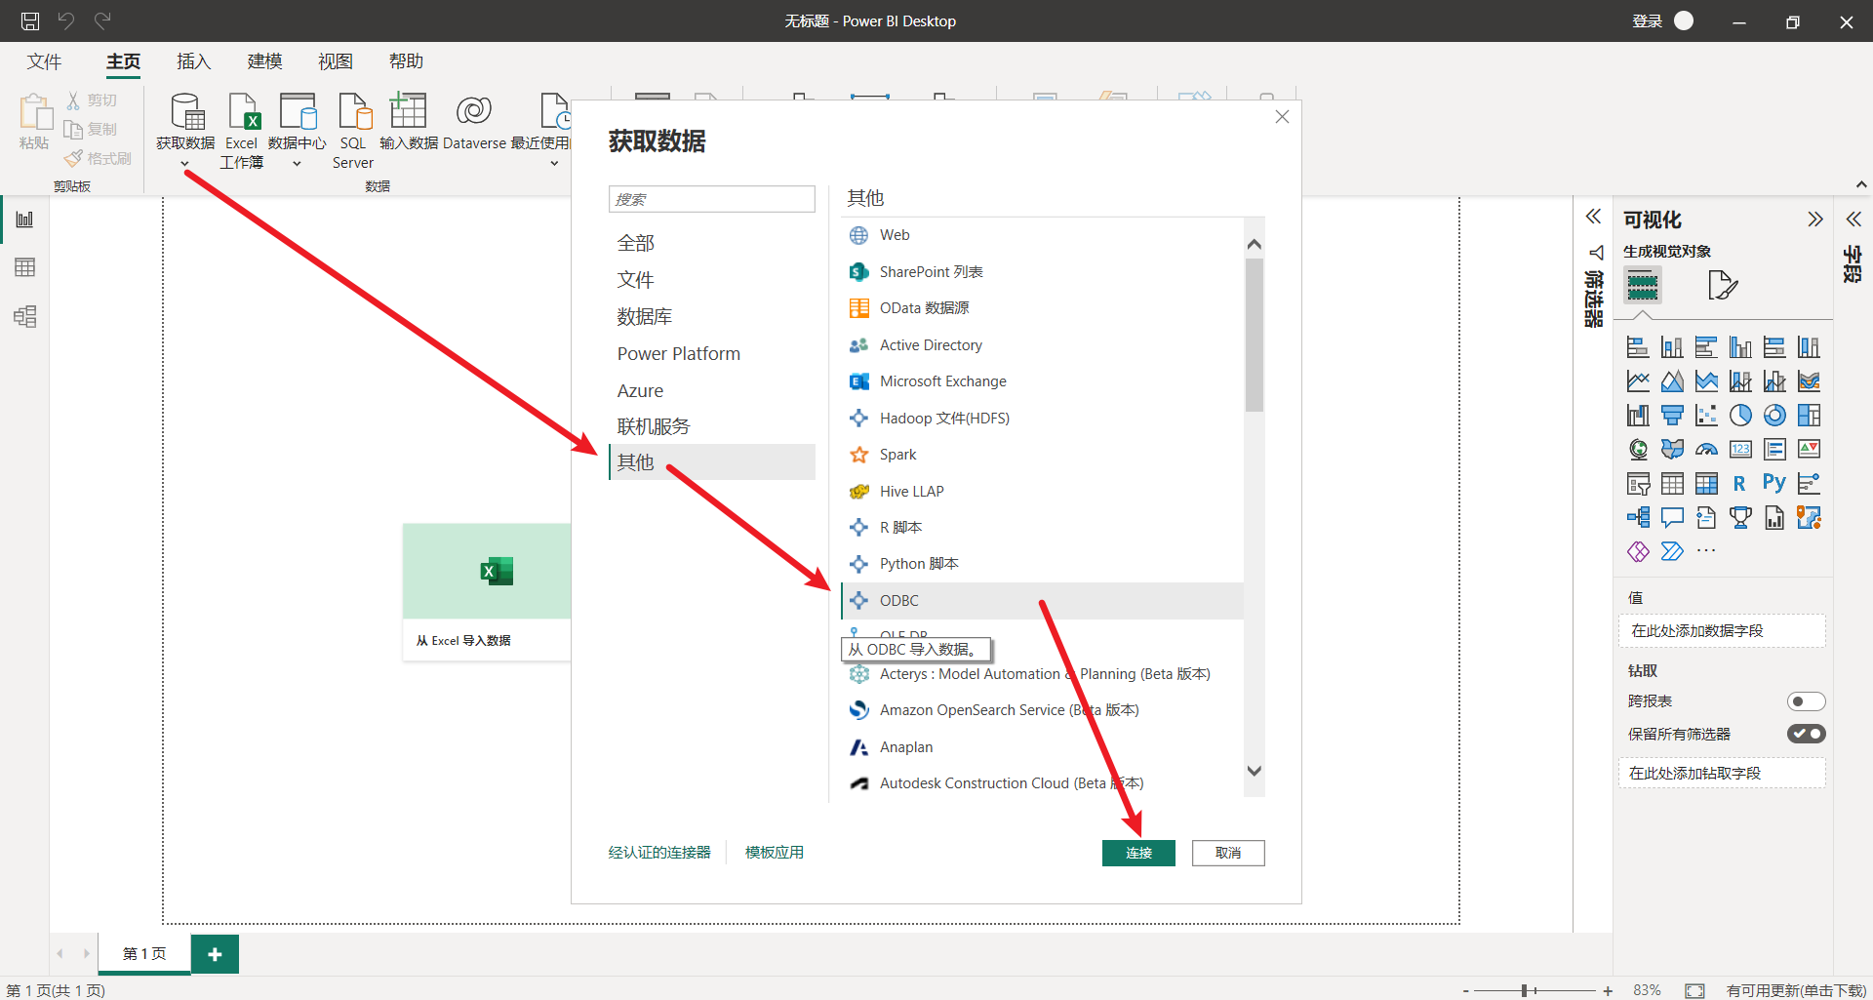Viewport: 1873px width, 1000px height.
Task: Toggle the Cross-report (跨报表) switch
Action: (x=1806, y=701)
